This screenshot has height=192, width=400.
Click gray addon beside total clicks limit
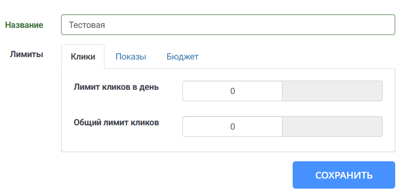click(x=332, y=127)
